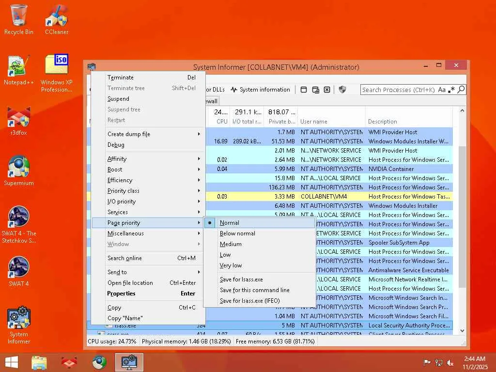Screen dimensions: 496x372
Task: Expand the Send to submenu
Action: (148, 272)
